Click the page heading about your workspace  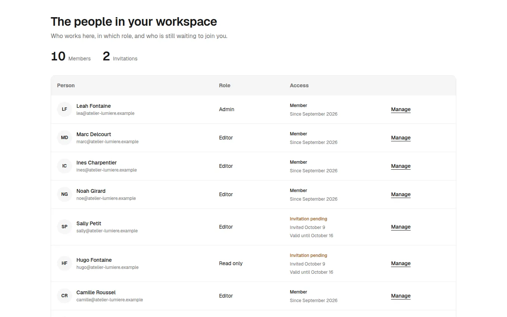[134, 22]
